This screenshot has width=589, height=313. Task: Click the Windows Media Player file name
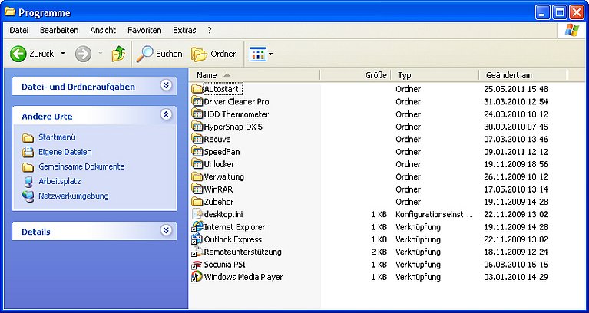point(243,277)
